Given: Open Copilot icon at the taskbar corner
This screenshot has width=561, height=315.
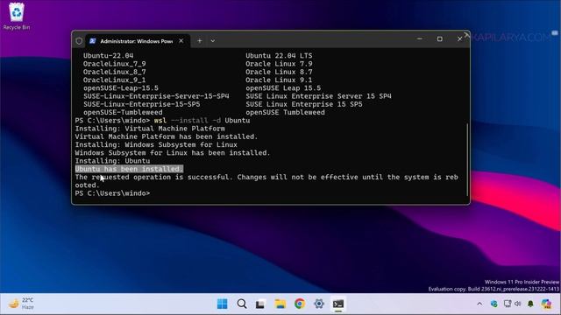Looking at the screenshot, I should coord(546,304).
